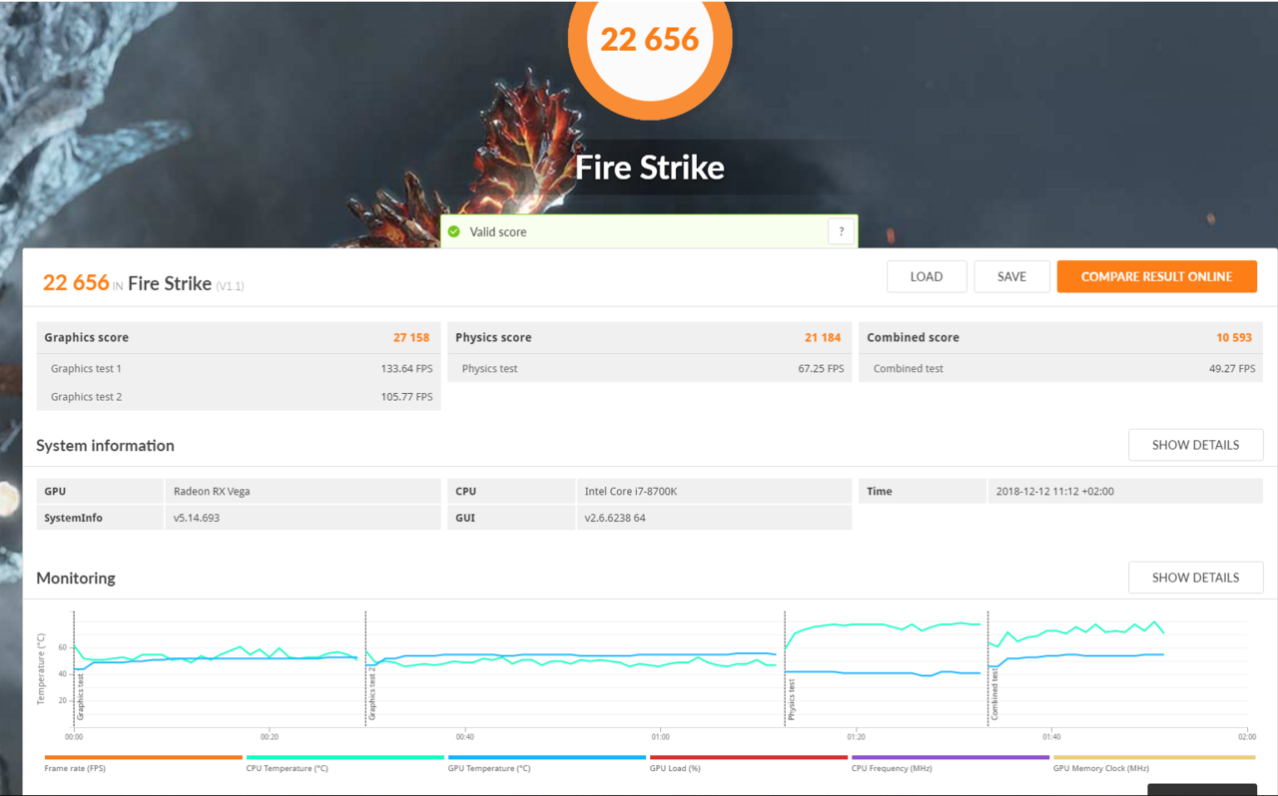The height and width of the screenshot is (796, 1278).
Task: Click the question mark help button beside Valid score
Action: [841, 231]
